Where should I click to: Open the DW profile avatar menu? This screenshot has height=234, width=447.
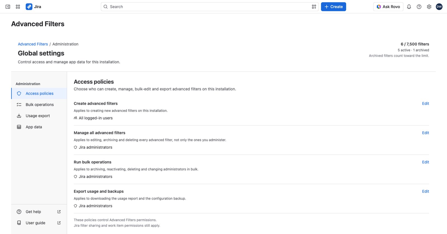(x=439, y=7)
